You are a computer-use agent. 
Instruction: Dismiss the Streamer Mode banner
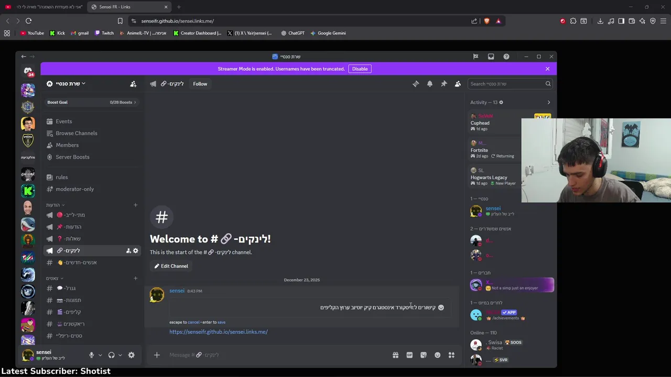(x=547, y=69)
